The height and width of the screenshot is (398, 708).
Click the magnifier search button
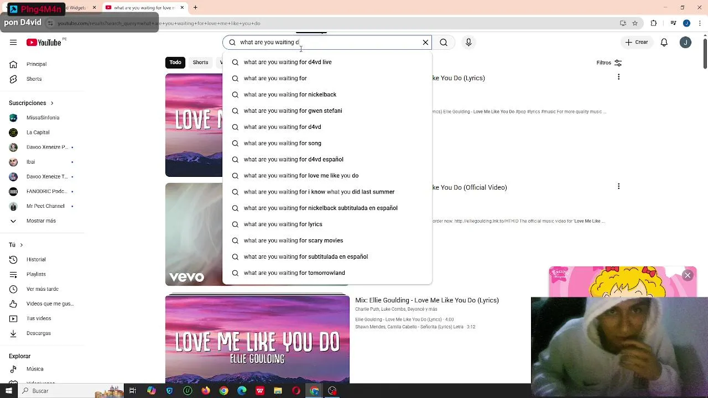[x=444, y=43]
